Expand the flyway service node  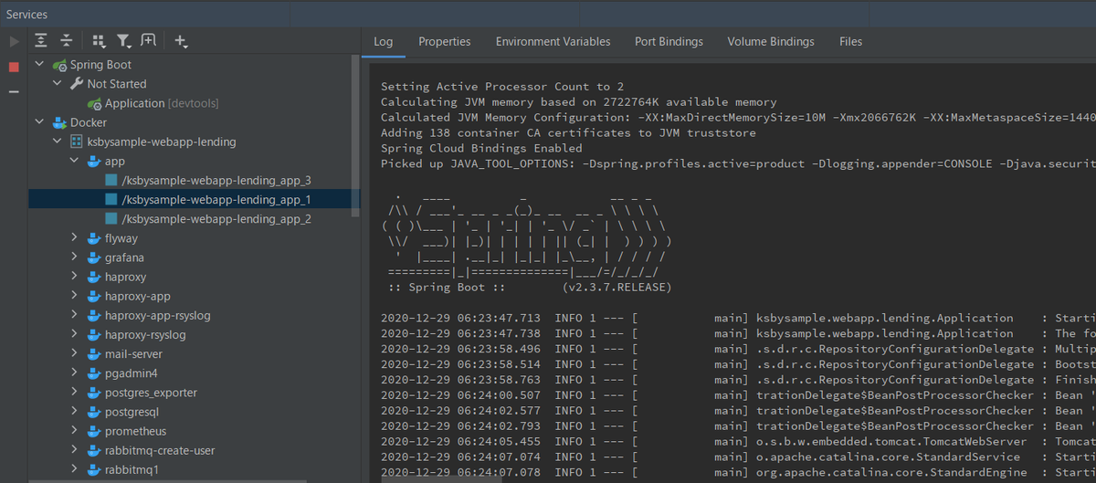tap(75, 237)
